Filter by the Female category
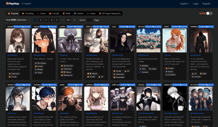Screen dimensions: 218x127 54,14
